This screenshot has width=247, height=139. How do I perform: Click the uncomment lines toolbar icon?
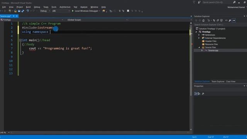click(x=123, y=11)
